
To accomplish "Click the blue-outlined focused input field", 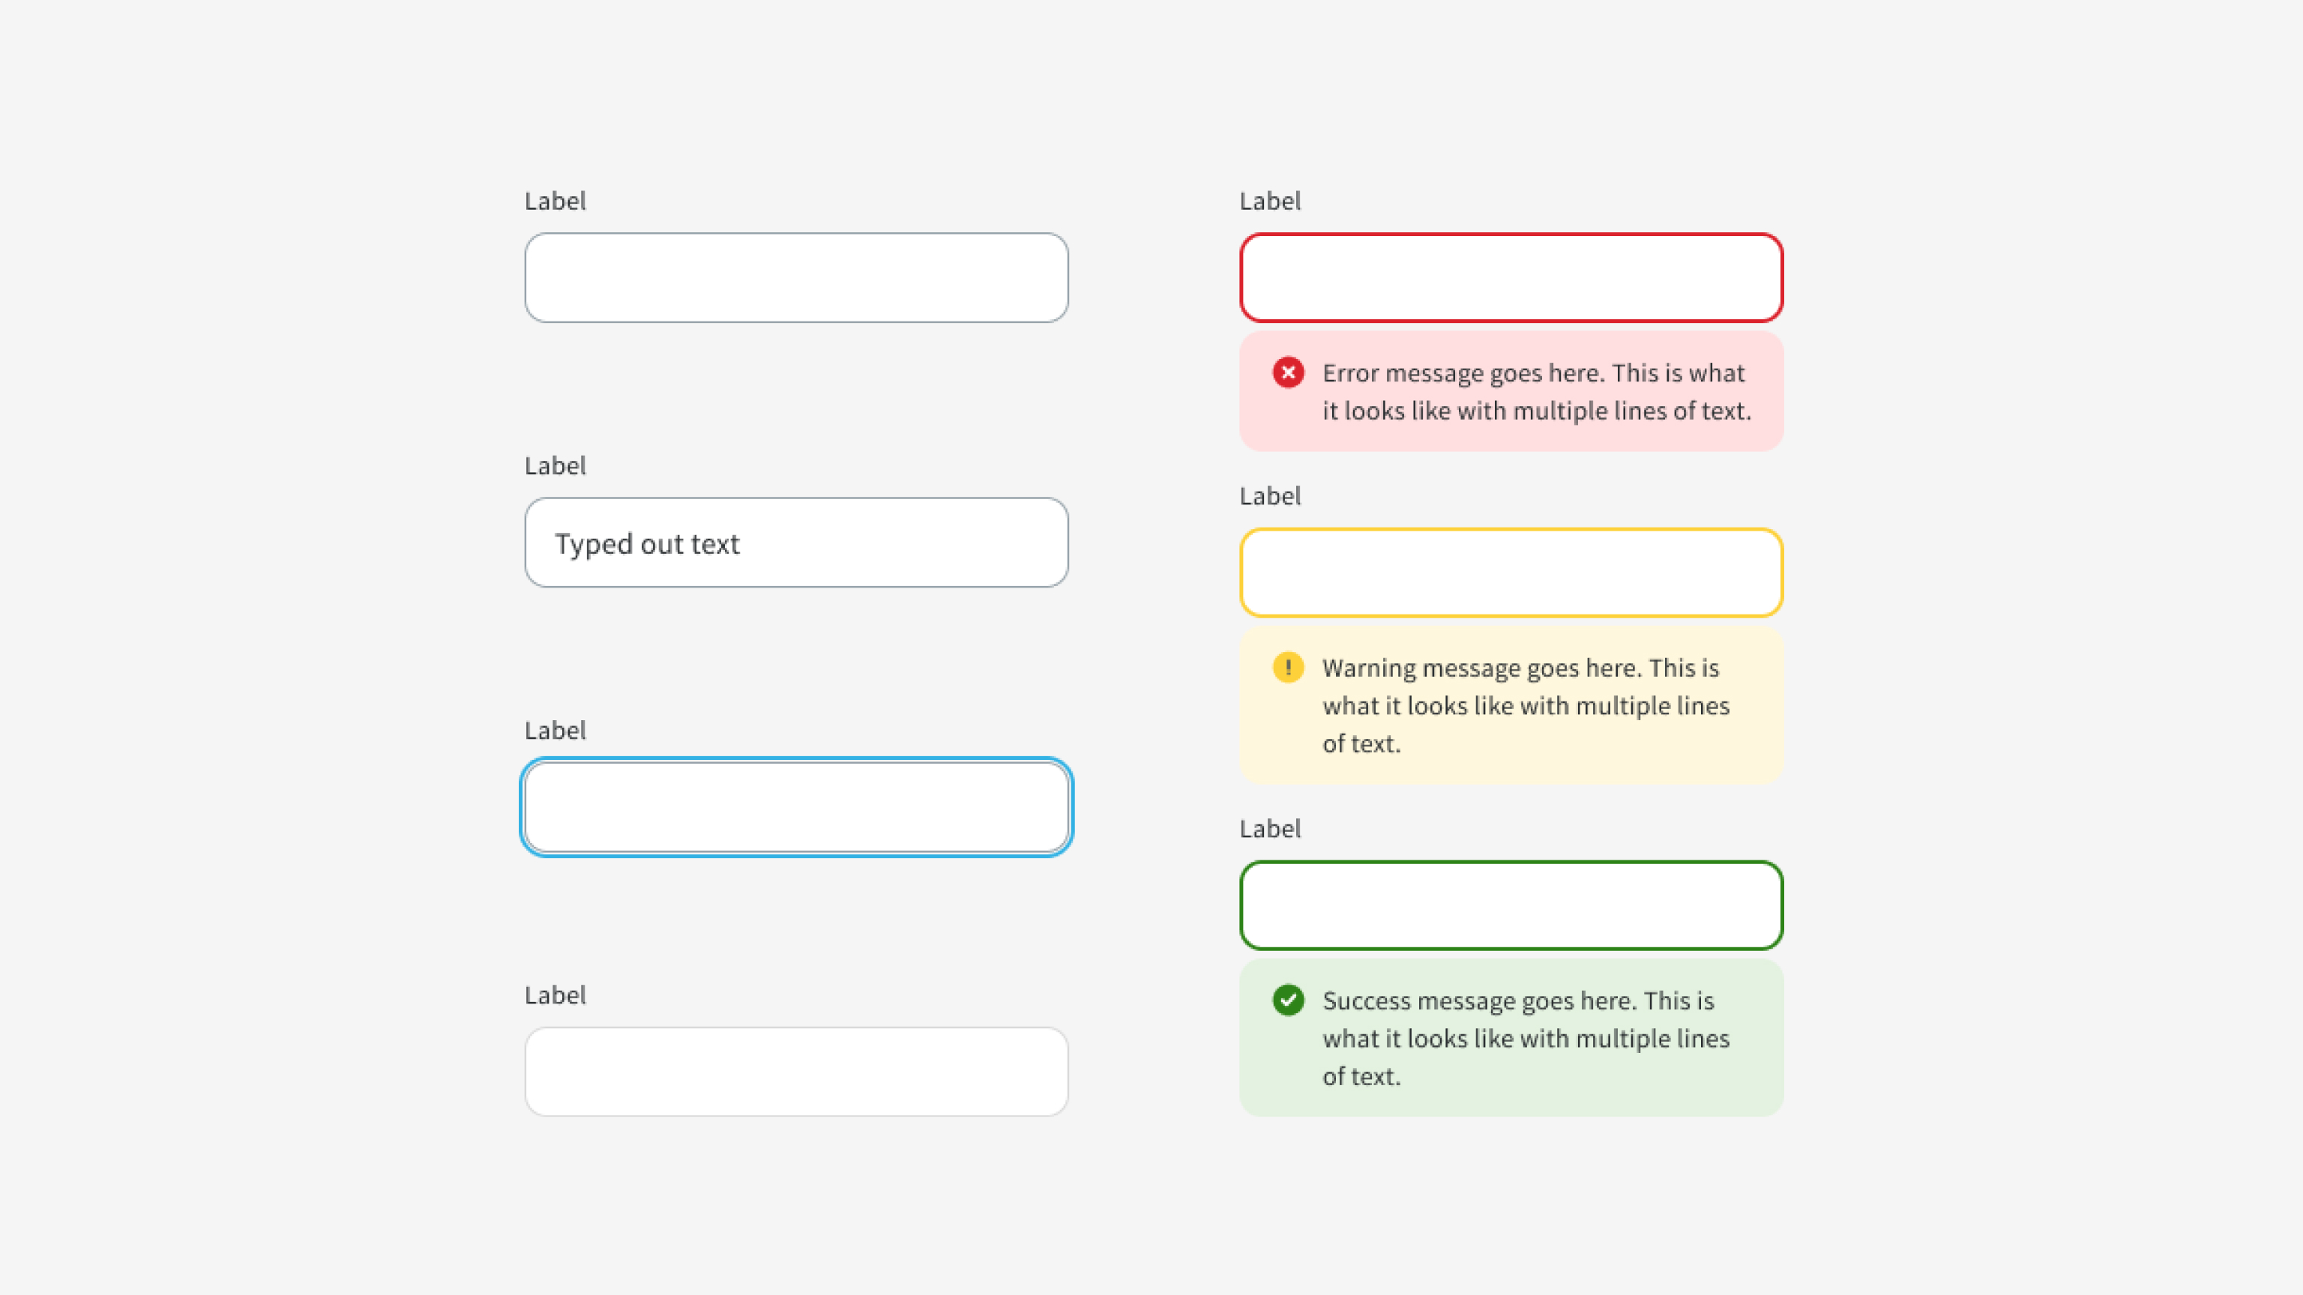I will click(x=797, y=807).
